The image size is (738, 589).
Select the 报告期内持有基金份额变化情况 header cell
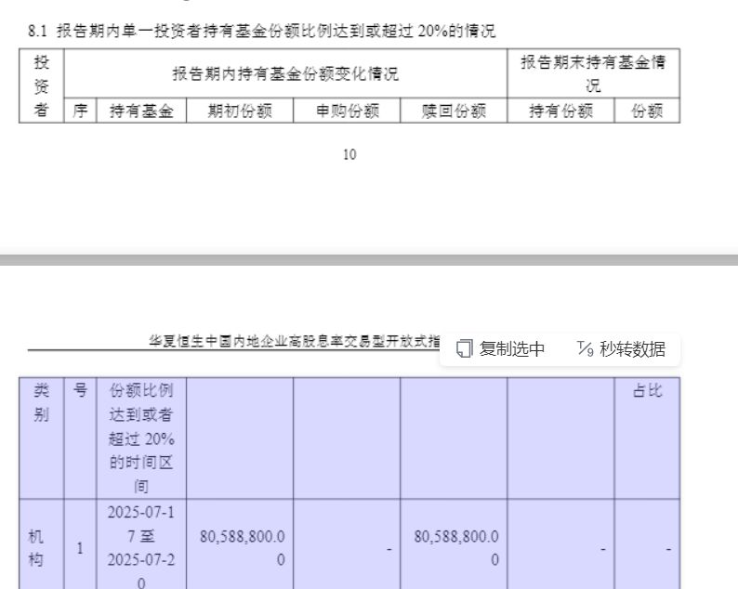(285, 74)
